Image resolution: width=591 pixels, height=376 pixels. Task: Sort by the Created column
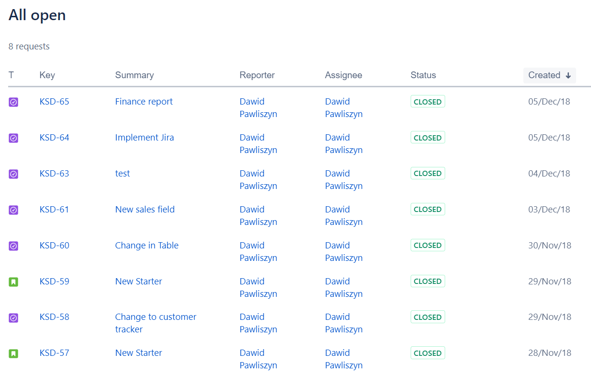coord(549,75)
